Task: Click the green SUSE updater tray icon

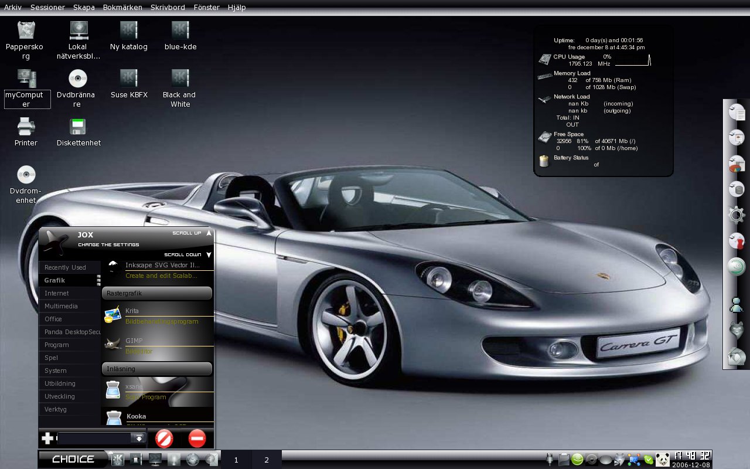Action: coord(577,460)
